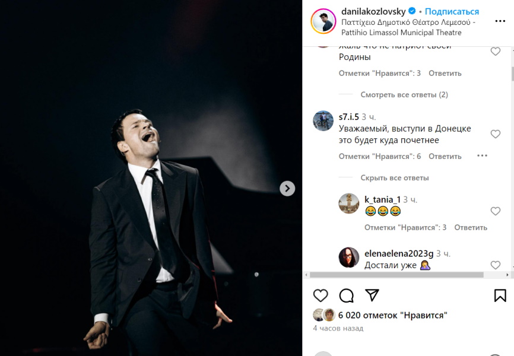Open comments via the speech bubble icon
The image size is (514, 356).
click(x=346, y=295)
